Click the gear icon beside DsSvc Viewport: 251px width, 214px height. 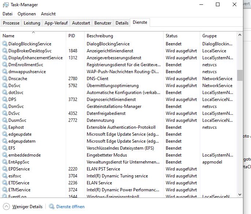(5, 113)
